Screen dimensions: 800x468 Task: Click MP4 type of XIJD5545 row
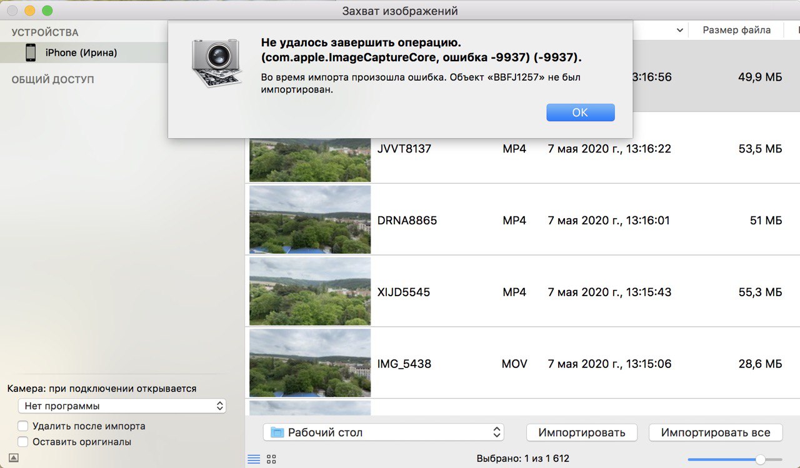pyautogui.click(x=514, y=292)
